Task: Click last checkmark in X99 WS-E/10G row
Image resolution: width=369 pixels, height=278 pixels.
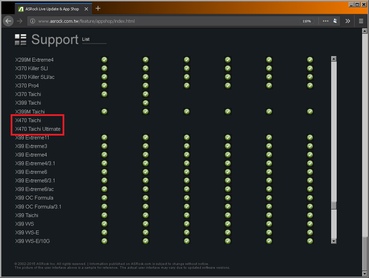Action: click(x=310, y=241)
